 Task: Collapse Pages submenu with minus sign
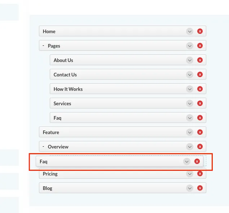coord(43,46)
